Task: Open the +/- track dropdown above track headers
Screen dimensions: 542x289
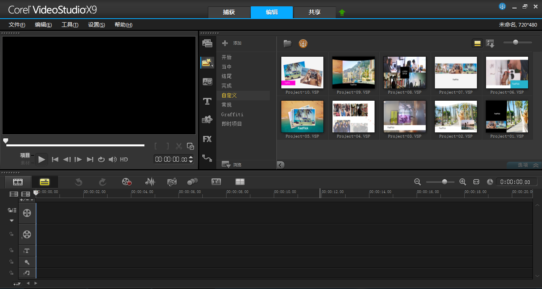Action: tap(27, 200)
